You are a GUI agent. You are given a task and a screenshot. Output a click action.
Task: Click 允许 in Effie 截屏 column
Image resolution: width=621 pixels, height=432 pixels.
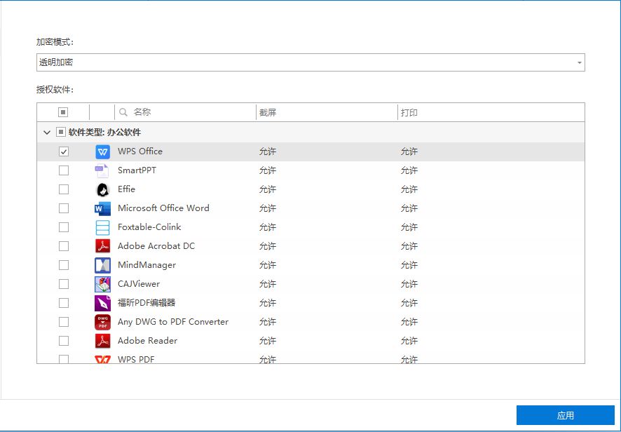coord(268,189)
